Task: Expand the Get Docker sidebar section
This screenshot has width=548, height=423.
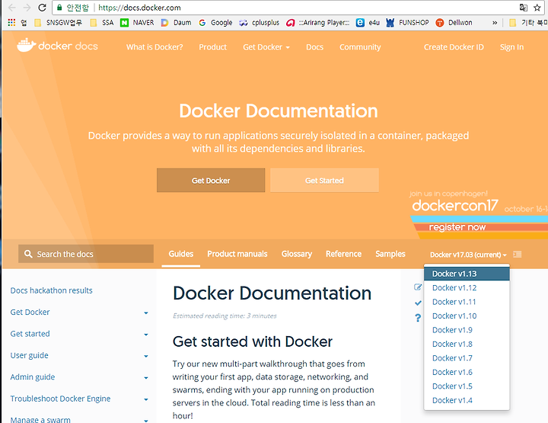Action: tap(146, 312)
